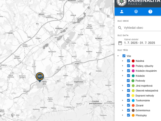The image size is (161, 121).
Task: Click the Extremismus category label
Action: pyautogui.click(x=143, y=110)
